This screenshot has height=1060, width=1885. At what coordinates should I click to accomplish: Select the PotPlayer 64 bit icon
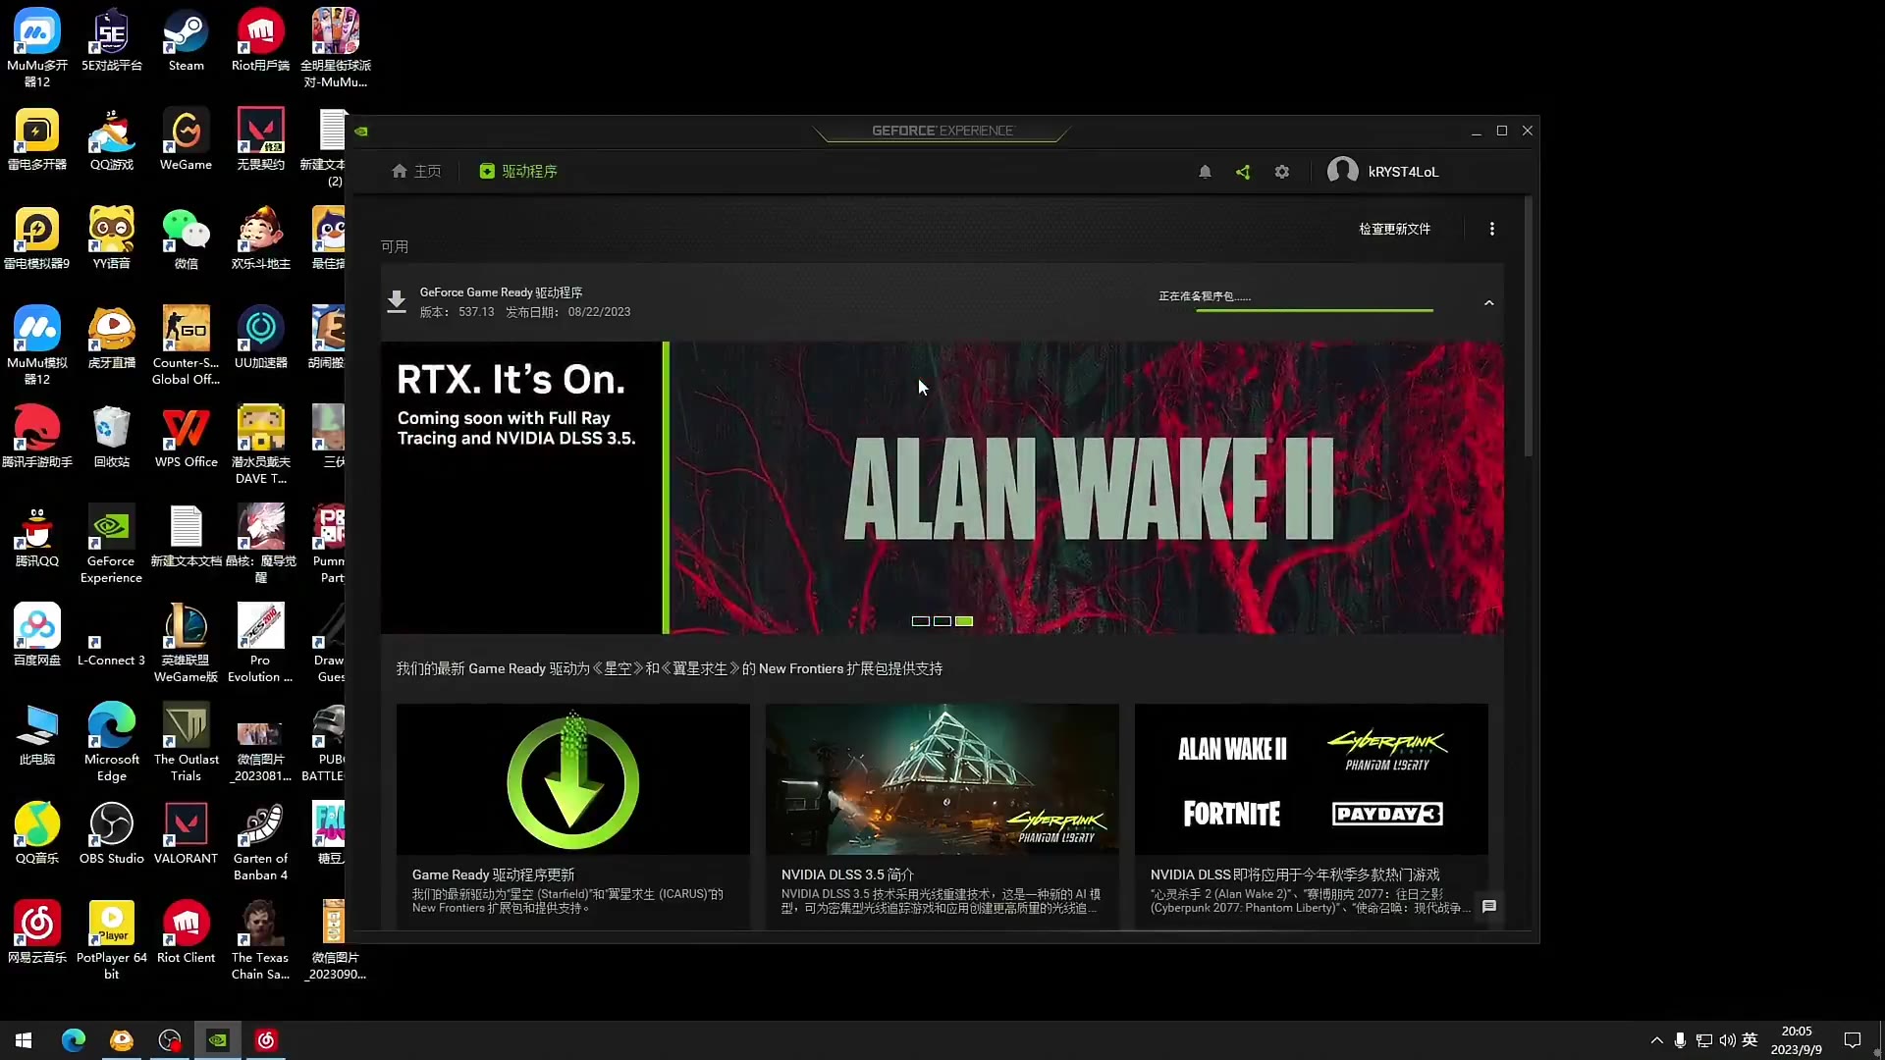tap(111, 941)
